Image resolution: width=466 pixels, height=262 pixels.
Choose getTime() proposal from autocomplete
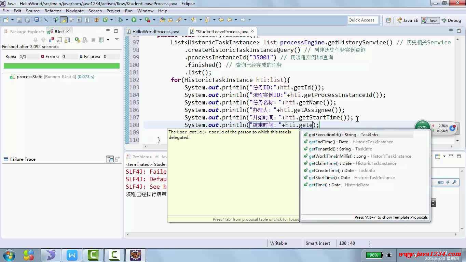[358, 185]
